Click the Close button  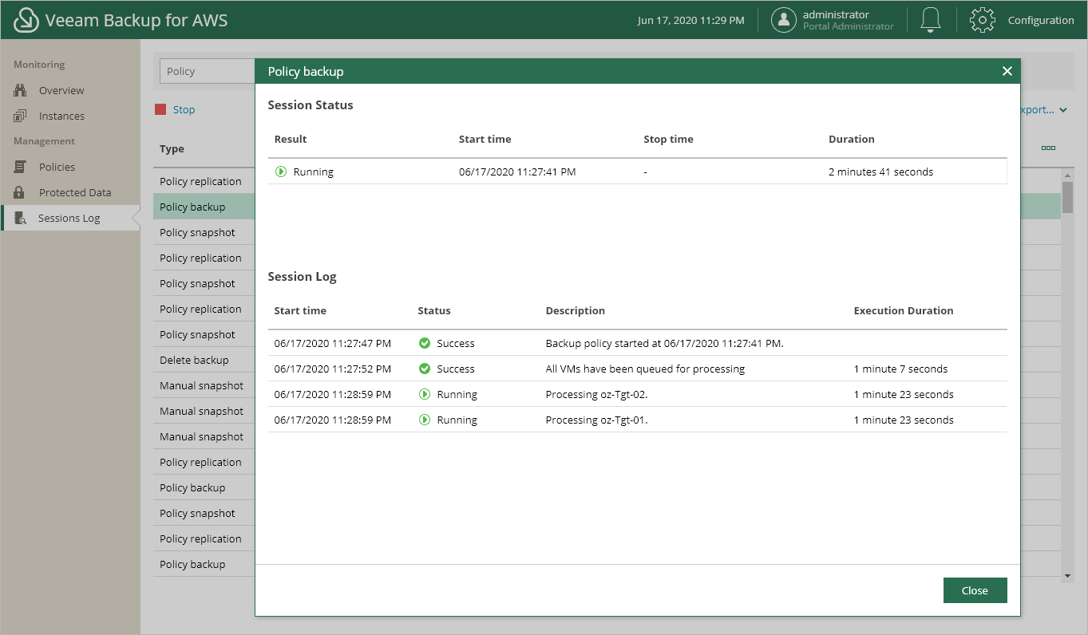point(975,590)
